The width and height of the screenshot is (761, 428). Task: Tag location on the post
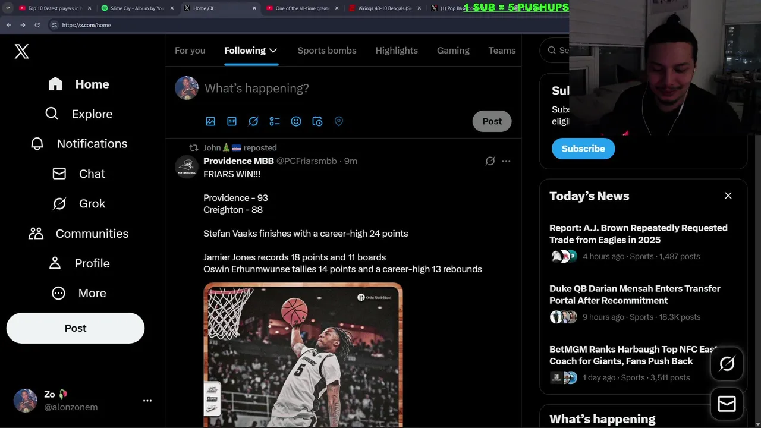(339, 121)
